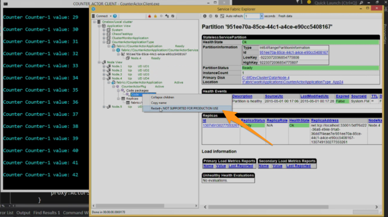388x217 pixels.
Task: Open the Auto refresh interval dropdown
Action: 261,16
